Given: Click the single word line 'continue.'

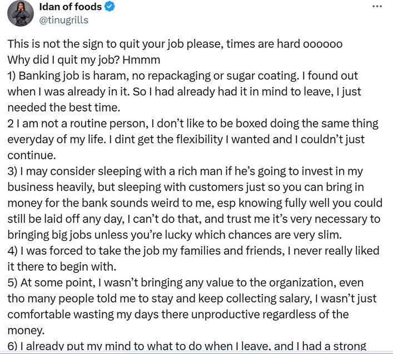Looking at the screenshot, I should point(32,155).
